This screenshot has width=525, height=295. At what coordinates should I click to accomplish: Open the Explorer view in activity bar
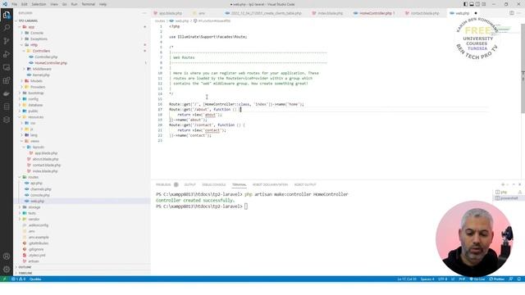tap(7, 15)
